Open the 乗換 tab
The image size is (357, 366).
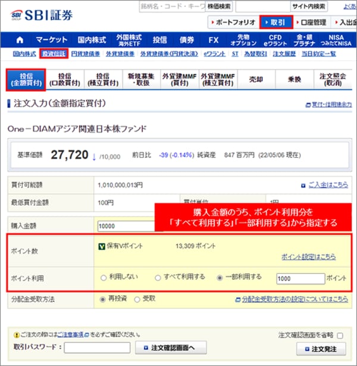(x=295, y=80)
